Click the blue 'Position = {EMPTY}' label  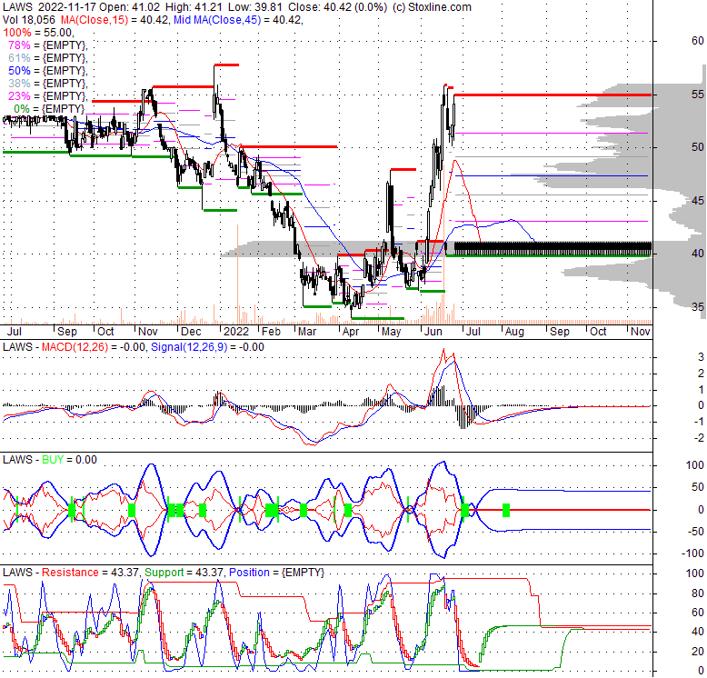point(276,573)
